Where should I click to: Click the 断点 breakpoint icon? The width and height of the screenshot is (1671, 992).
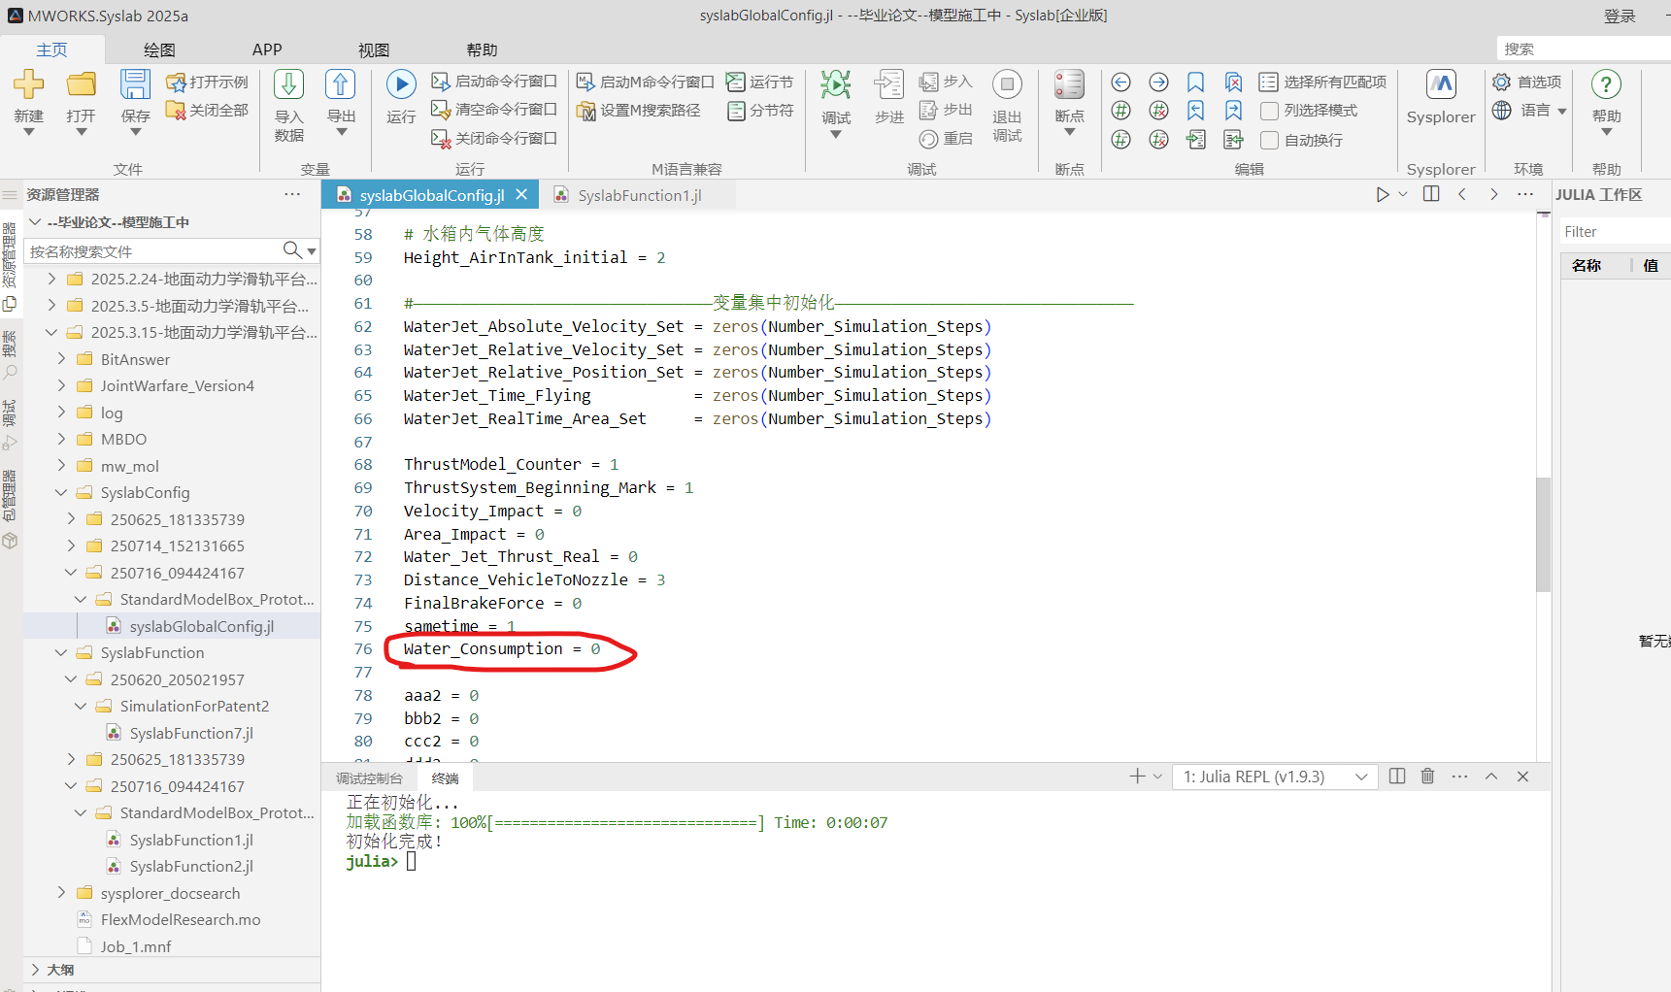click(x=1069, y=84)
